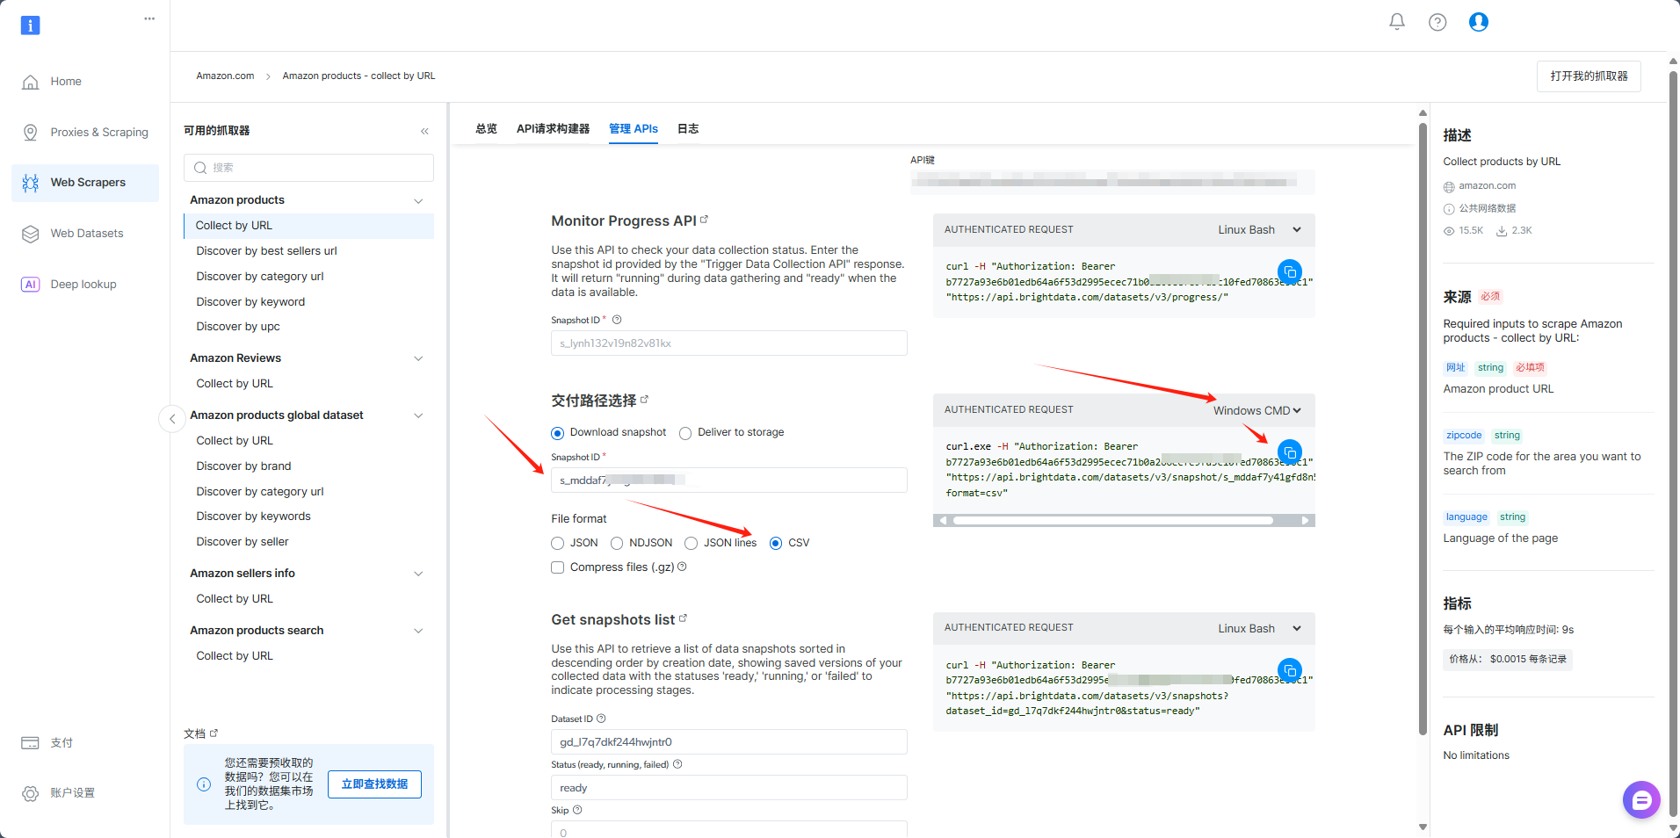The image size is (1680, 838).
Task: Choose CSV file format
Action: [x=776, y=544]
